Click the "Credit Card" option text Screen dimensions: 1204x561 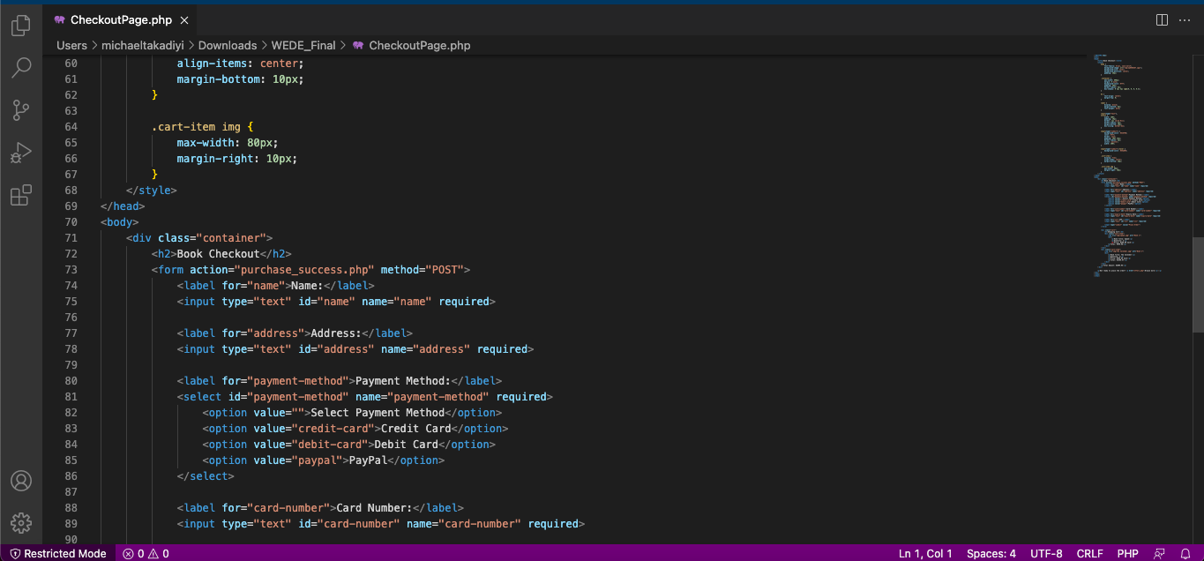[415, 429]
